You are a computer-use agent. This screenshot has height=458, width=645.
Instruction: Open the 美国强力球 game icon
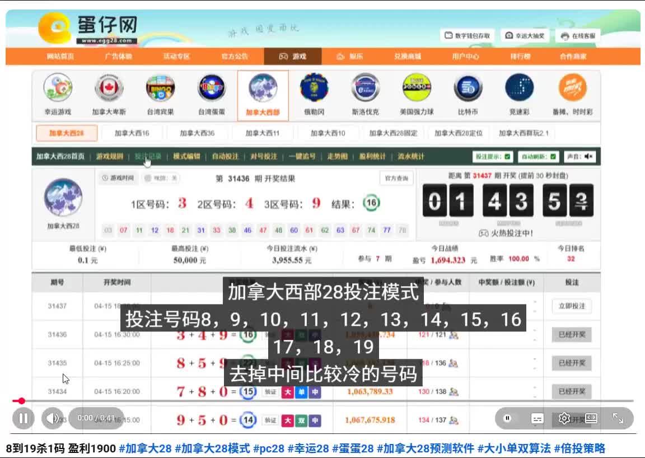[x=417, y=95]
